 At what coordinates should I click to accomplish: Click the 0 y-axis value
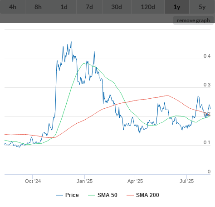(x=209, y=172)
